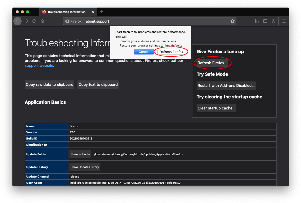301x203 pixels.
Task: Click the User Agent row label
Action: pos(34,183)
